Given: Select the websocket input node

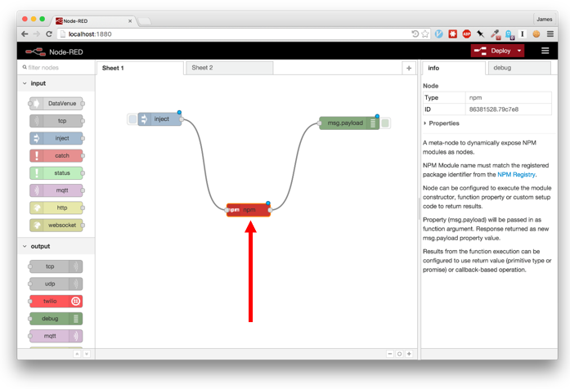Looking at the screenshot, I should [x=56, y=225].
